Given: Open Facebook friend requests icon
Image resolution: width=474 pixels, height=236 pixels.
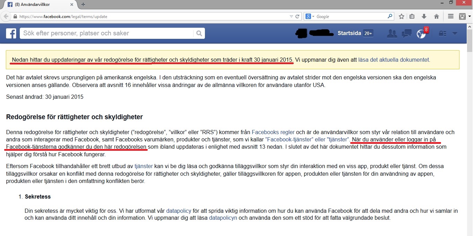Looking at the screenshot, I should (x=392, y=34).
